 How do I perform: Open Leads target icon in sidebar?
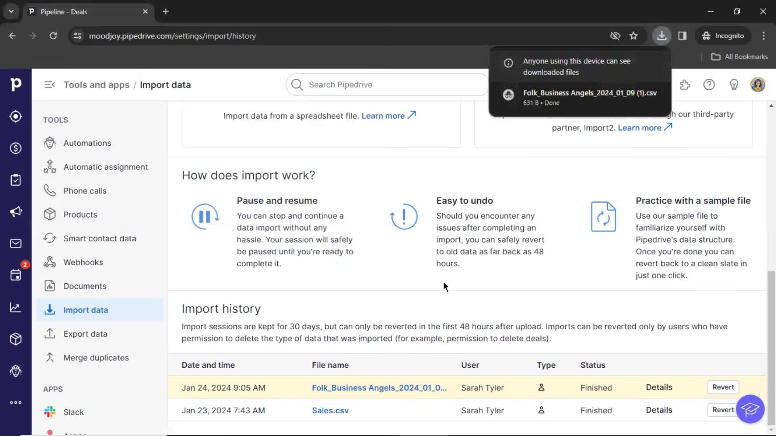(16, 116)
